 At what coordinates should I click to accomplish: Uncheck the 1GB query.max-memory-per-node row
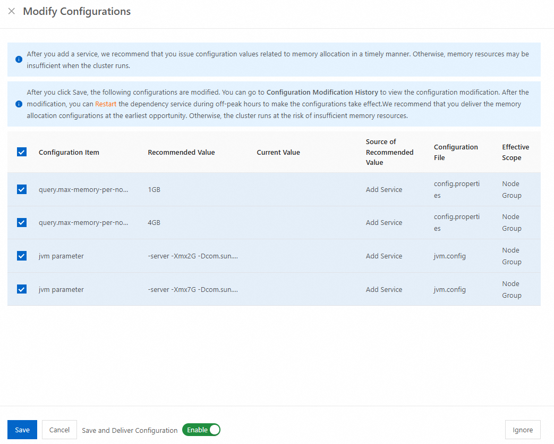click(22, 189)
